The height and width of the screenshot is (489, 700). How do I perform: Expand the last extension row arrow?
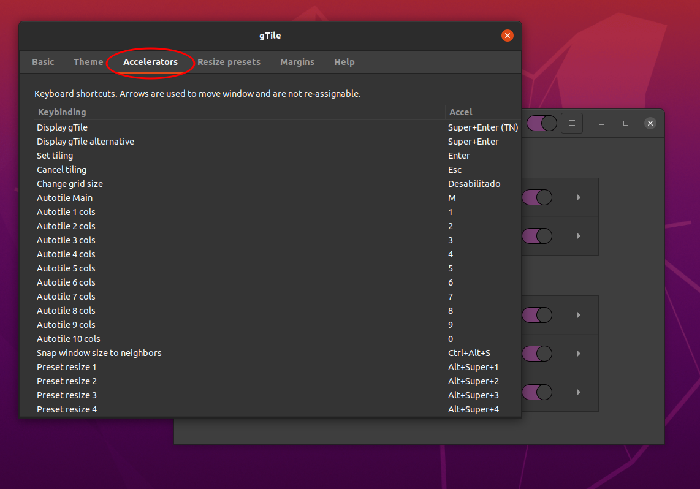coord(579,392)
